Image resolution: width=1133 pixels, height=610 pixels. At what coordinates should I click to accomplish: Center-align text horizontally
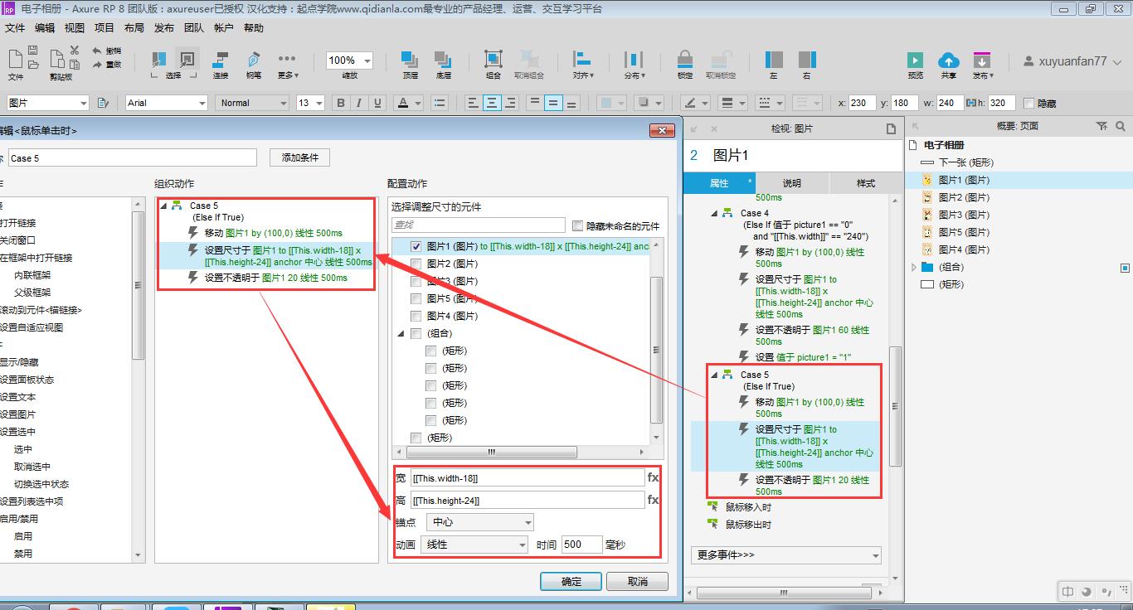coord(492,103)
